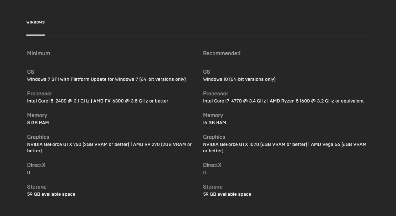This screenshot has height=216, width=396.
Task: Click the Memory label under Minimum
Action: (37, 115)
